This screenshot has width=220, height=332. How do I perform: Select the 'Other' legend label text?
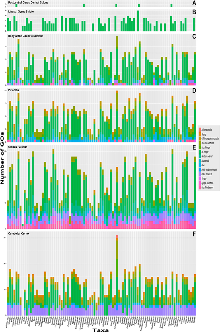pos(203,165)
